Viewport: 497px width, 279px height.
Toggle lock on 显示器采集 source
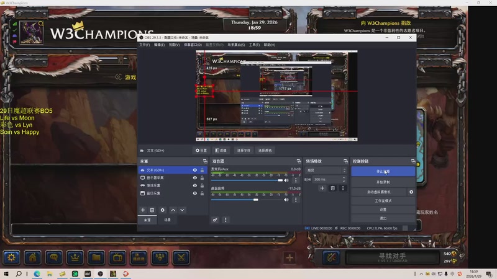(203, 178)
